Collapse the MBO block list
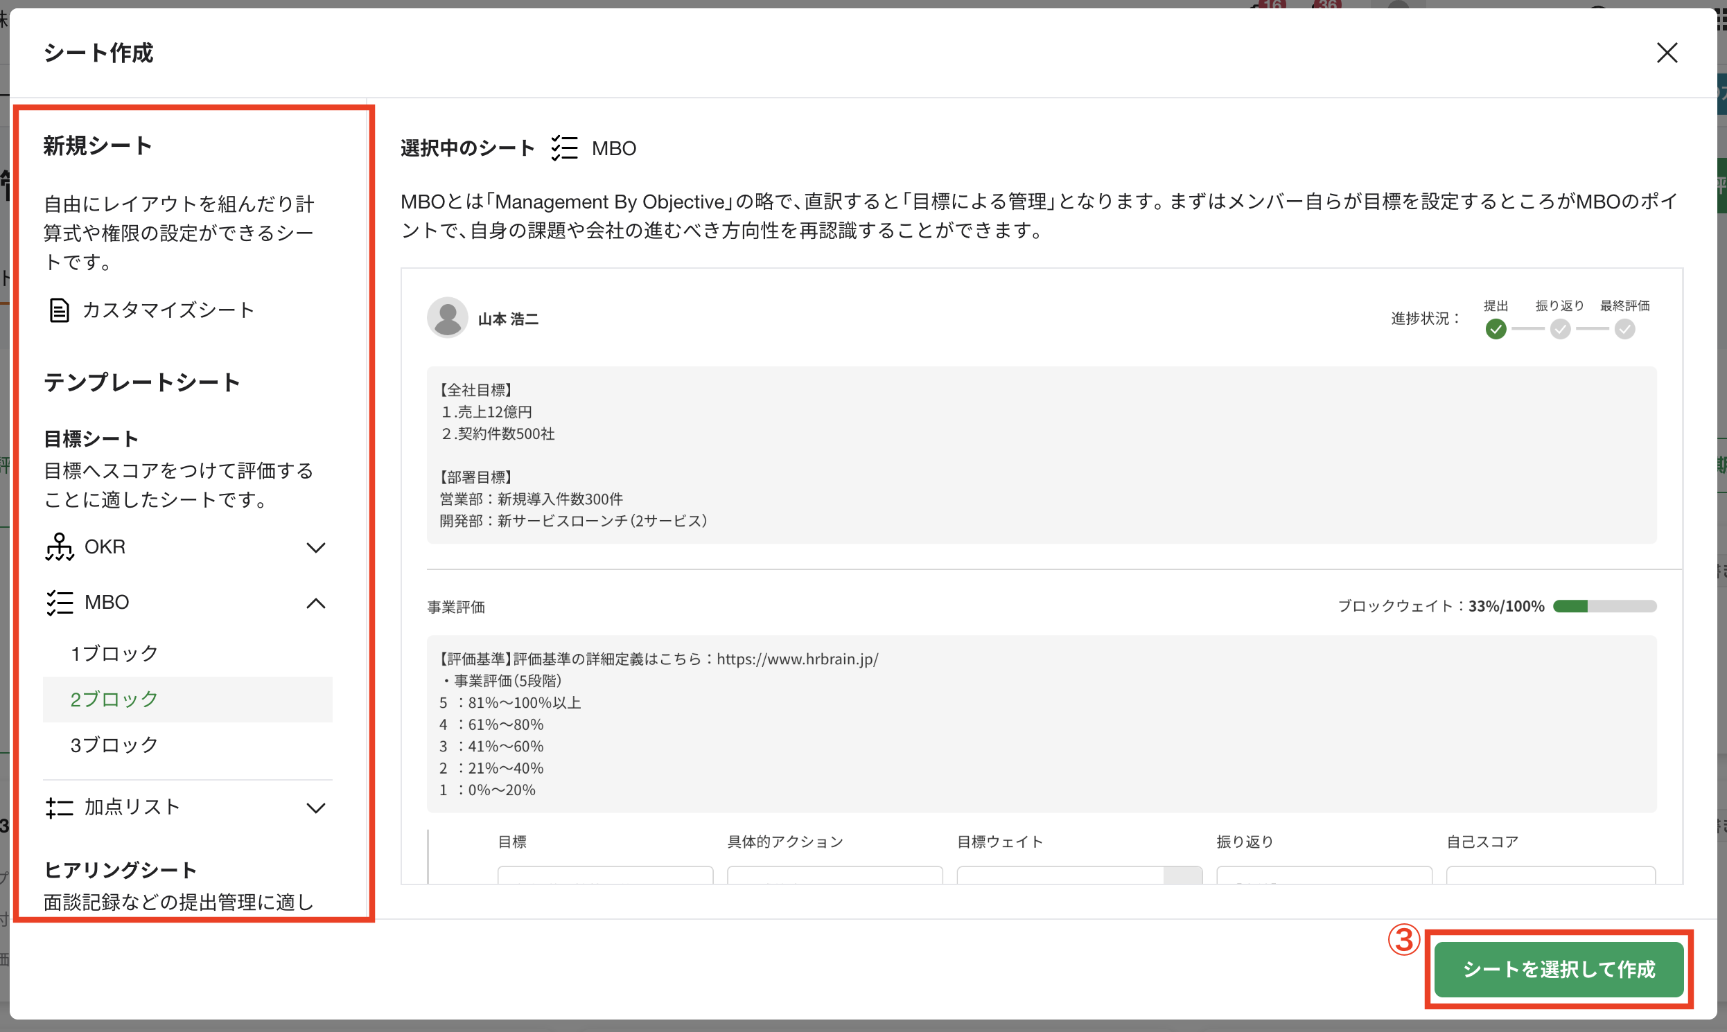 point(317,603)
